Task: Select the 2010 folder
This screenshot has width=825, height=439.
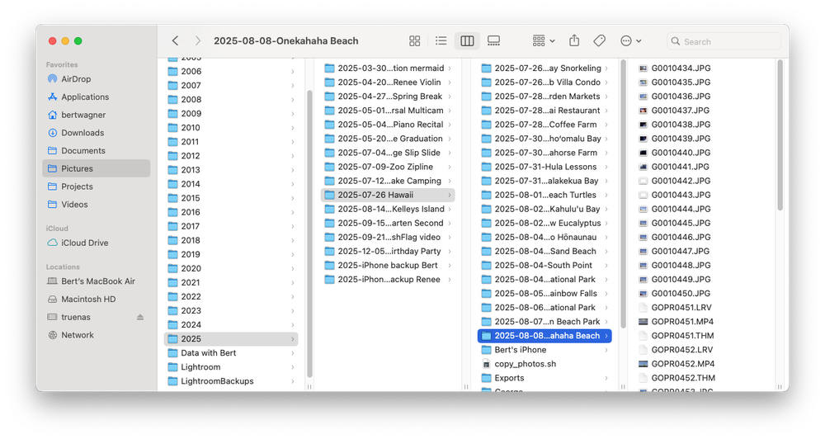Action: (x=231, y=128)
